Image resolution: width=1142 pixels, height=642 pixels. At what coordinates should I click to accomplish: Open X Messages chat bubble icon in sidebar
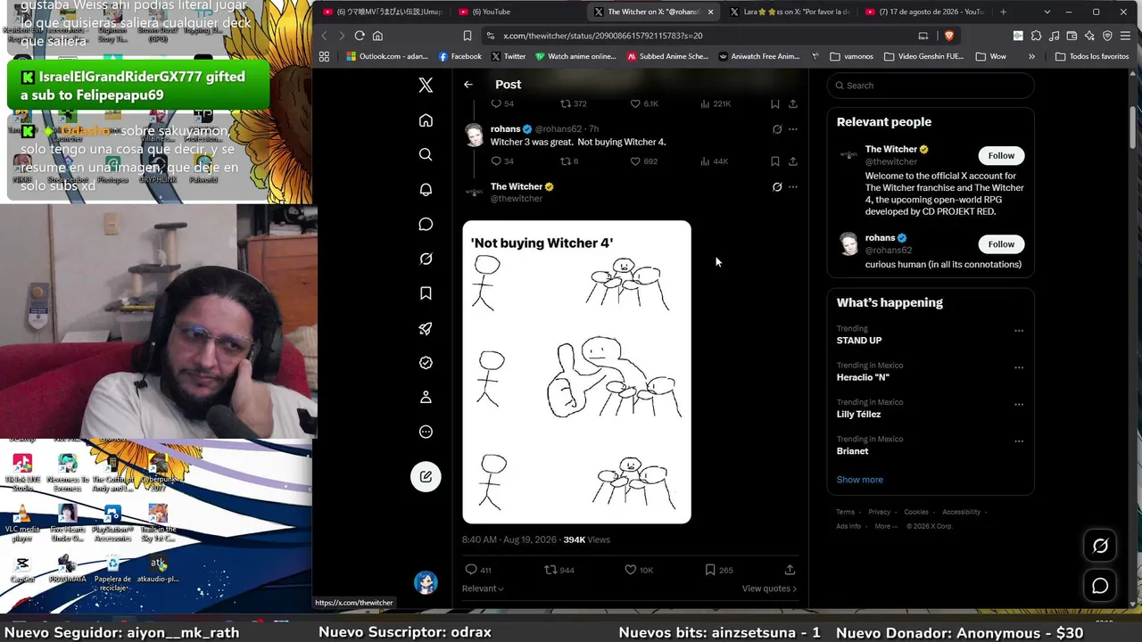click(426, 224)
